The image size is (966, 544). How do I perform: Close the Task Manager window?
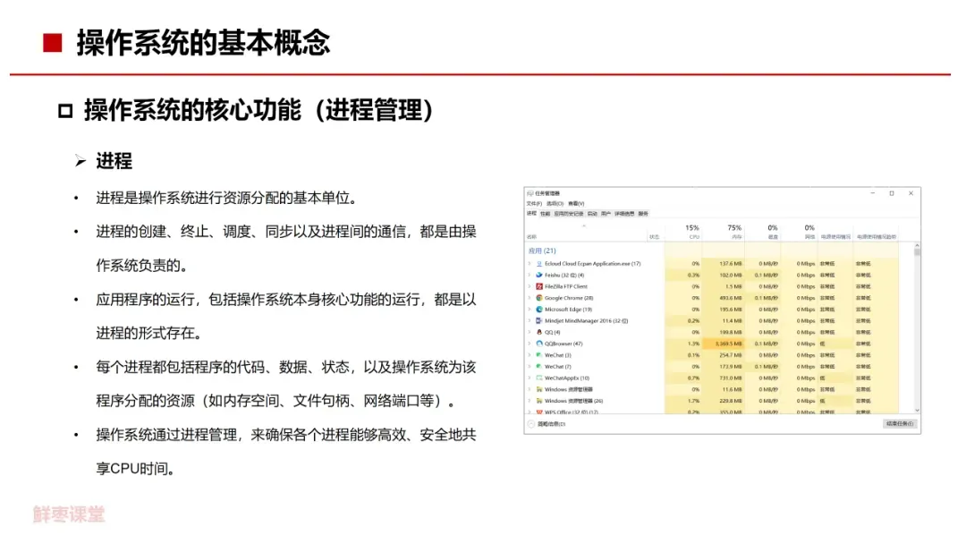[x=911, y=193]
